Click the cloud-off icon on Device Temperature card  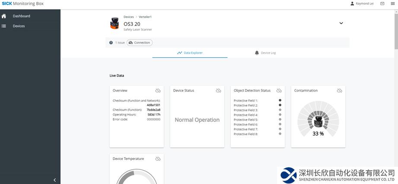[158, 159]
